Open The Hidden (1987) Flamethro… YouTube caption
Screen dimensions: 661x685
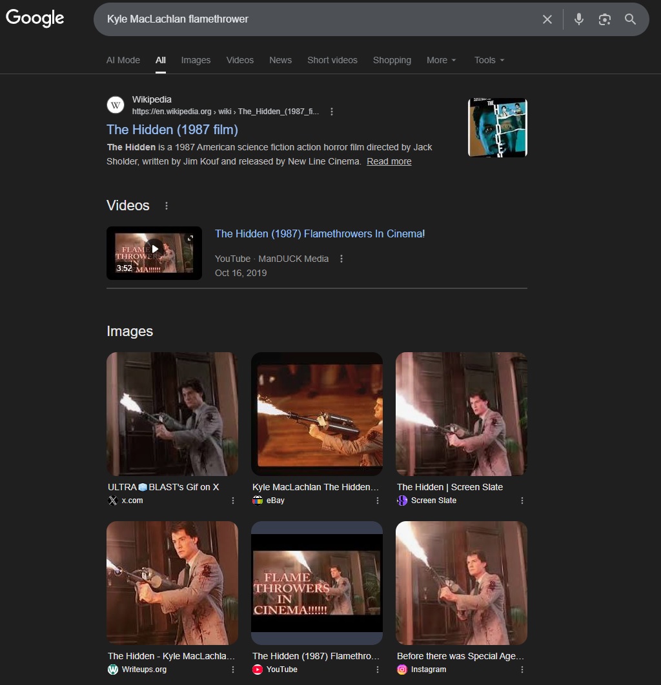(x=316, y=656)
